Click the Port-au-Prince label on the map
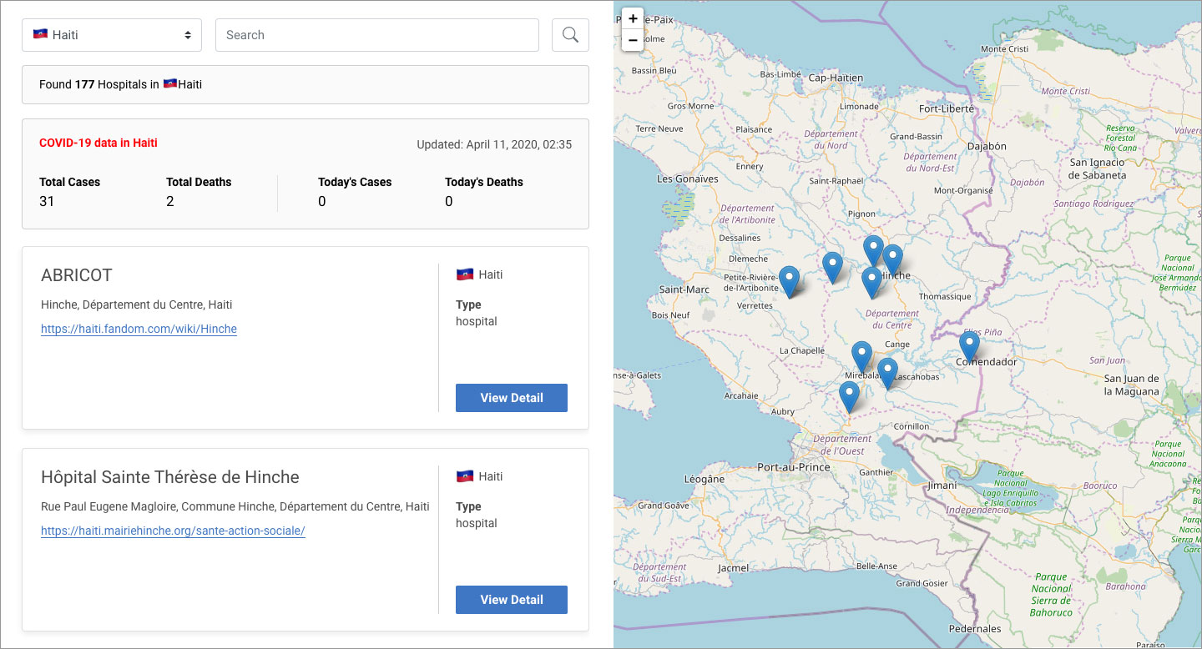1202x649 pixels. click(x=793, y=467)
